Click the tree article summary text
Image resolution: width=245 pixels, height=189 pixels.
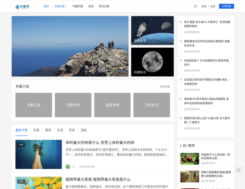coord(117,152)
